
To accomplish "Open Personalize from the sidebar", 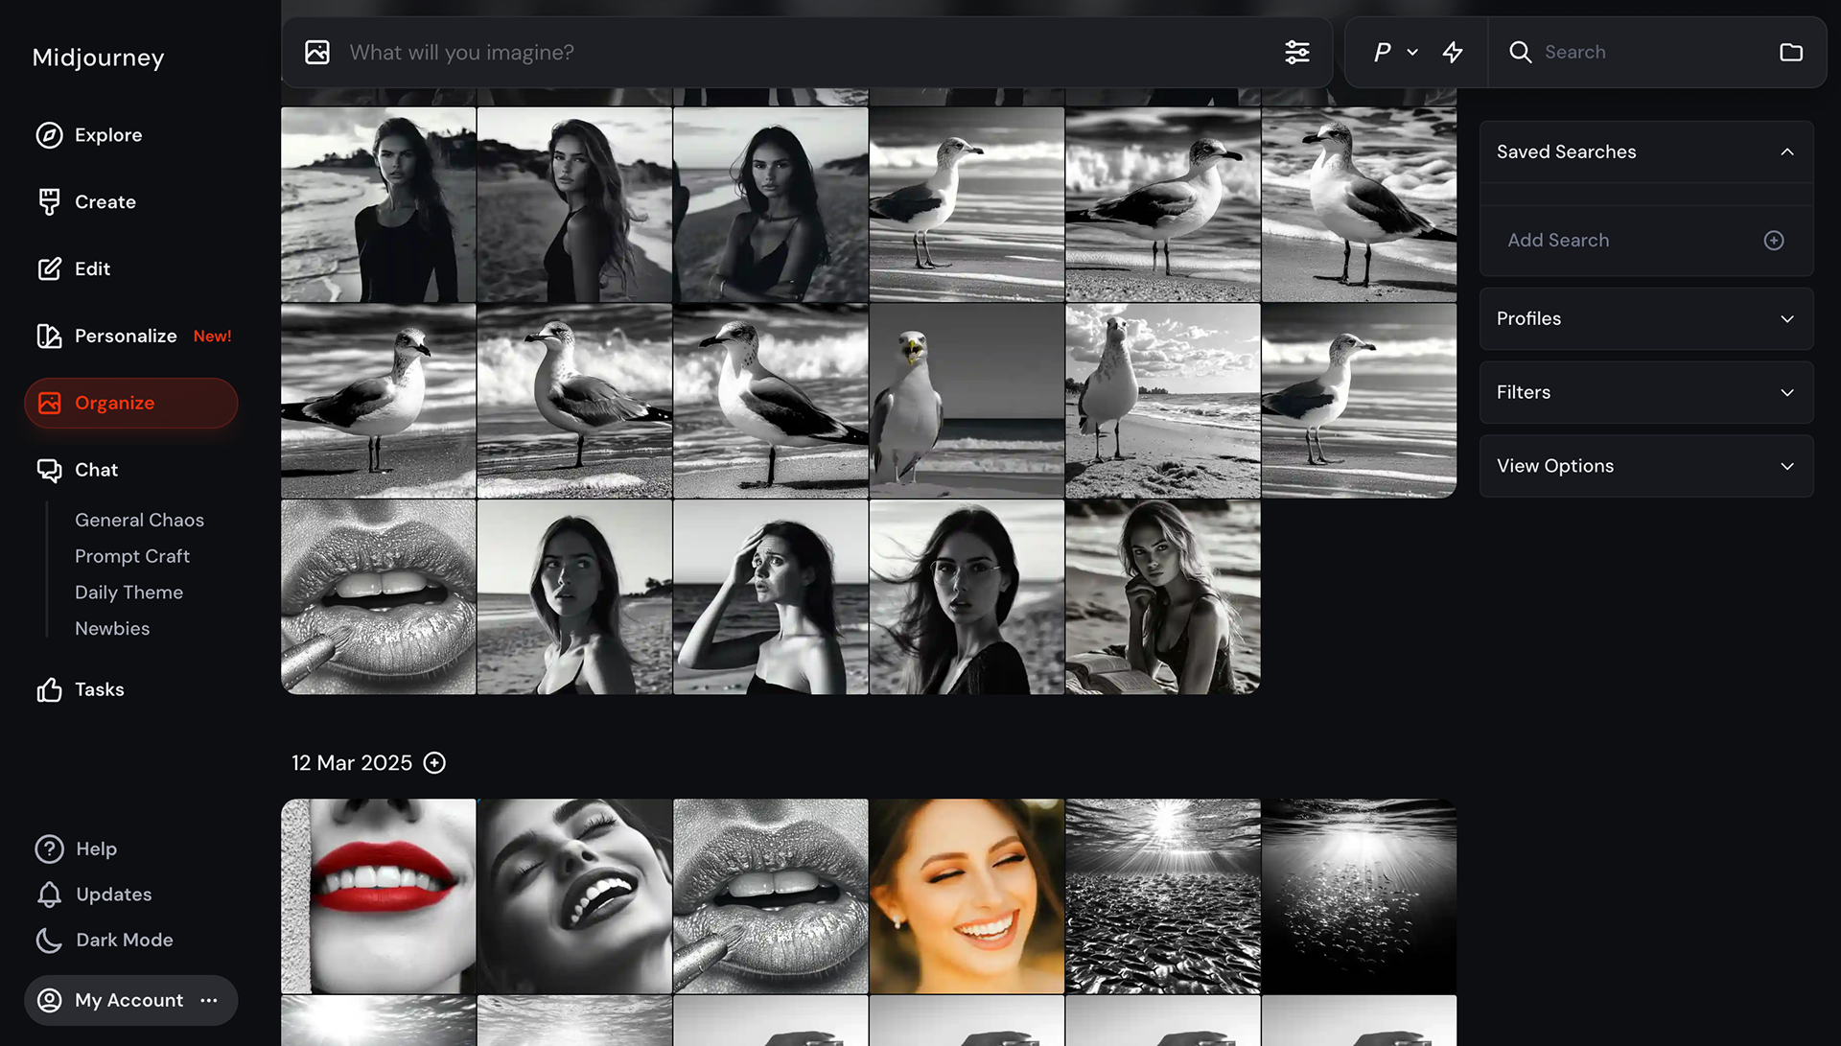I will (126, 337).
